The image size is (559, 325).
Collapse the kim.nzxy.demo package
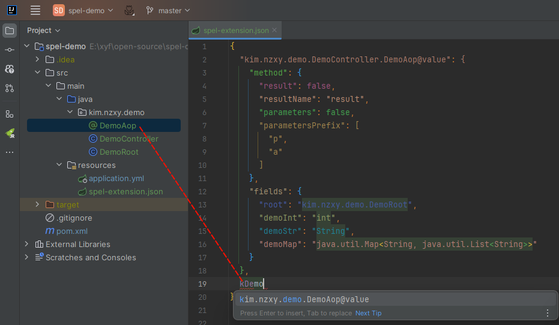70,112
